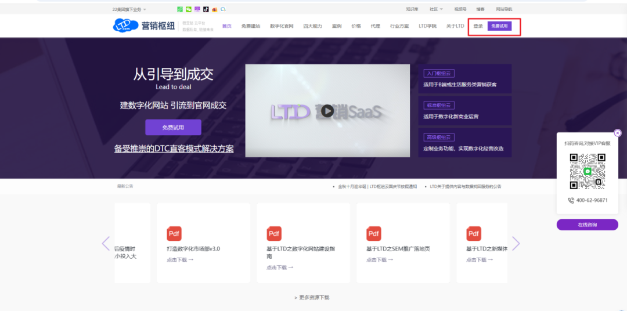Viewport: 627px width, 311px height.
Task: Click the blue chat-bubble icon in top bar
Action: pos(223,9)
